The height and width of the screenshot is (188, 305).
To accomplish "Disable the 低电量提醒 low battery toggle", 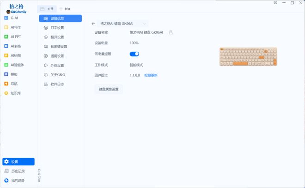I will (134, 54).
